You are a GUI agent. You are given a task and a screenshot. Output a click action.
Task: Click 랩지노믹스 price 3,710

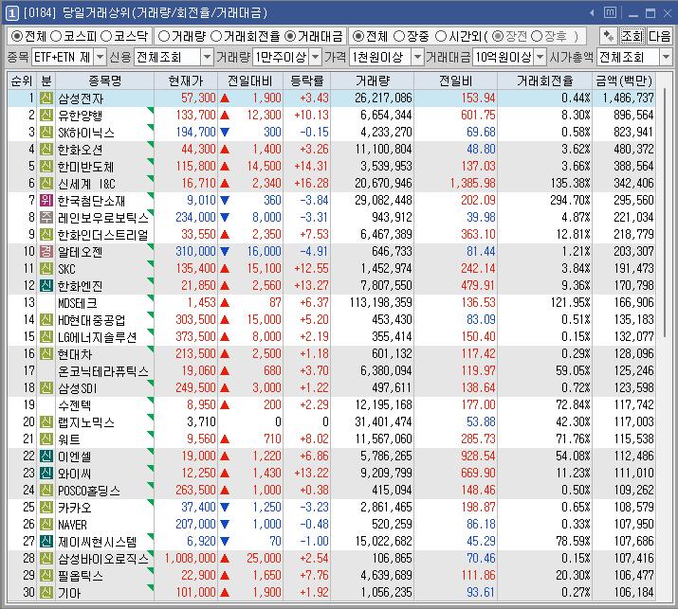point(201,422)
